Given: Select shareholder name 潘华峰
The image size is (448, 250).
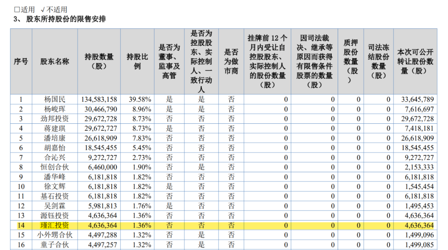Looking at the screenshot, I should pos(55,177).
